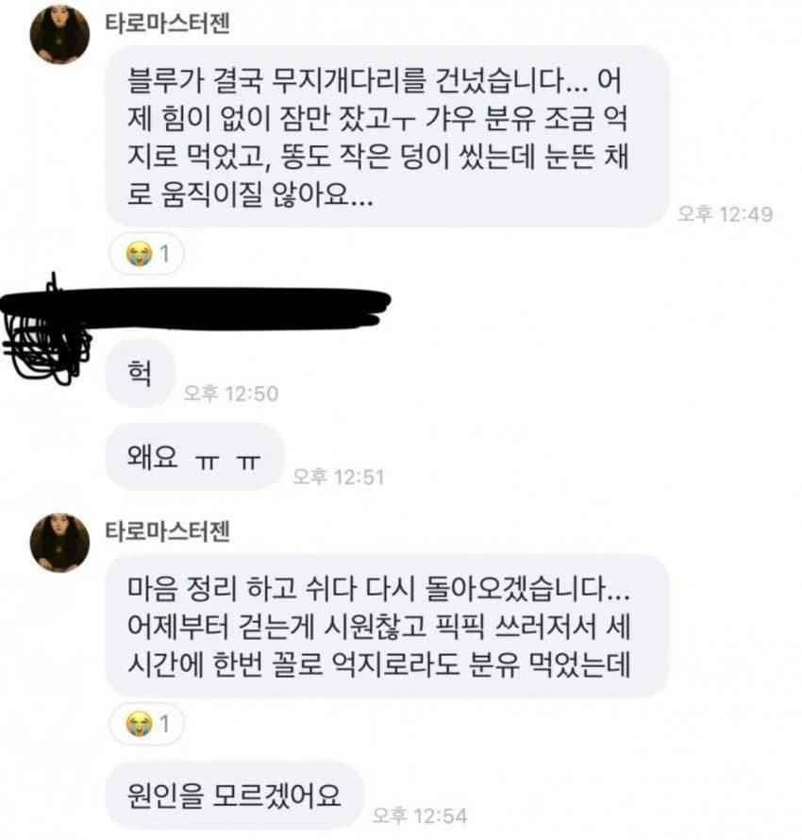802x840 pixels.
Task: Select the 헉 message bubble
Action: tap(141, 373)
